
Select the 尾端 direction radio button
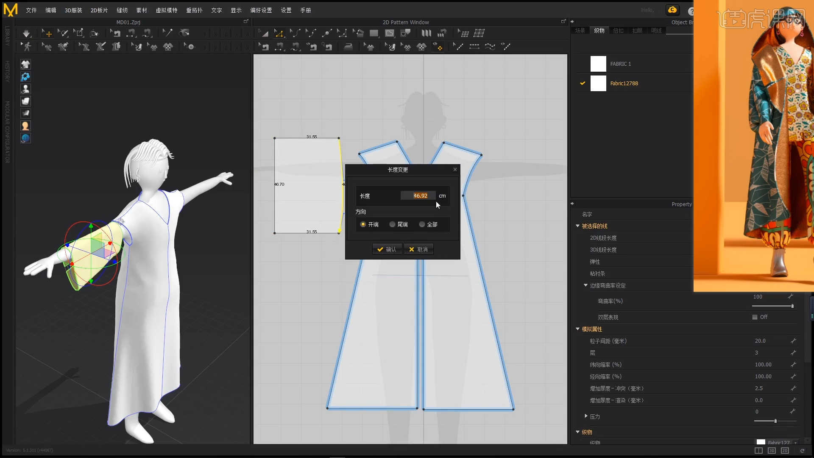(x=393, y=224)
